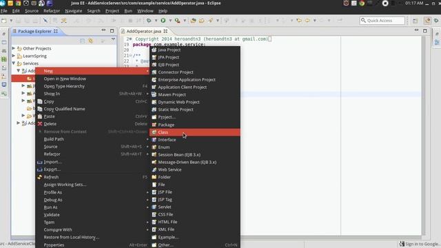This screenshot has height=248, width=441.
Task: Expand the LearnSpring tree node
Action: tap(14, 56)
